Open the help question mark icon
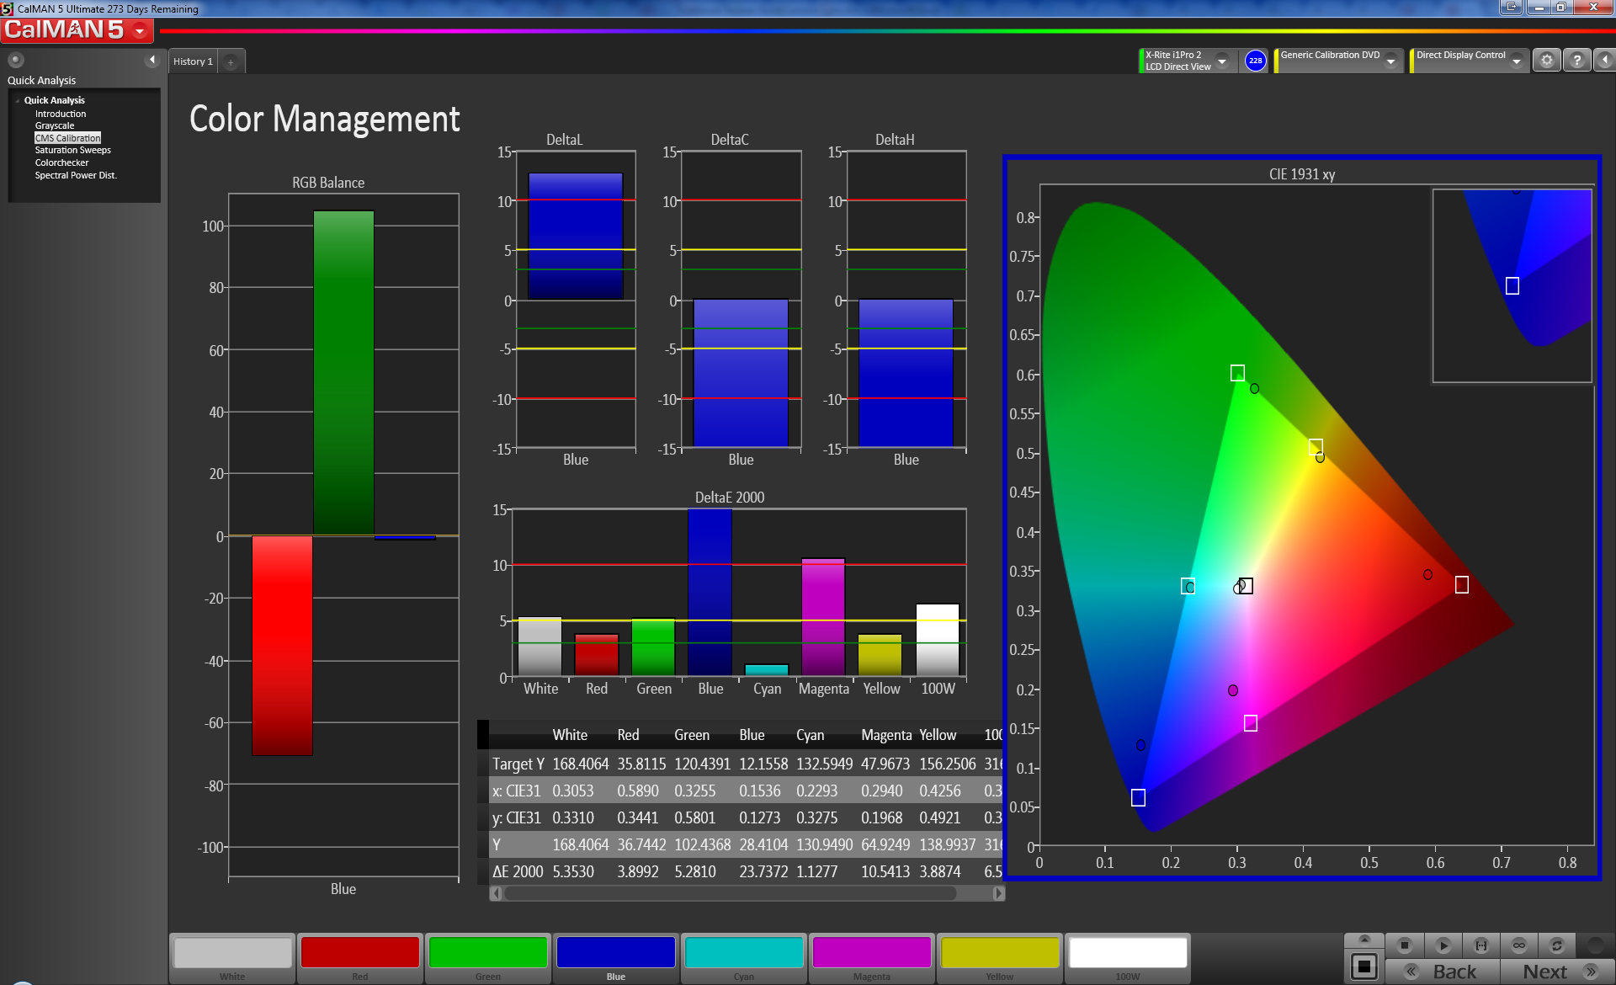The image size is (1616, 985). 1577,61
